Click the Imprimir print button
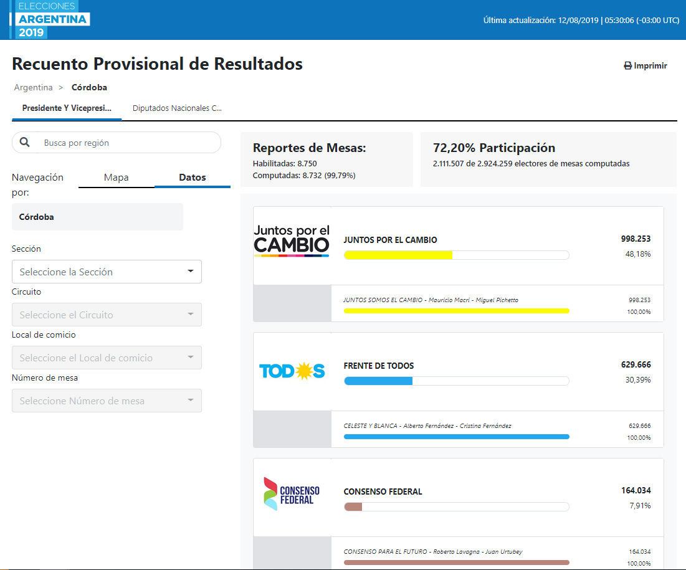The height and width of the screenshot is (570, 686). (x=646, y=65)
